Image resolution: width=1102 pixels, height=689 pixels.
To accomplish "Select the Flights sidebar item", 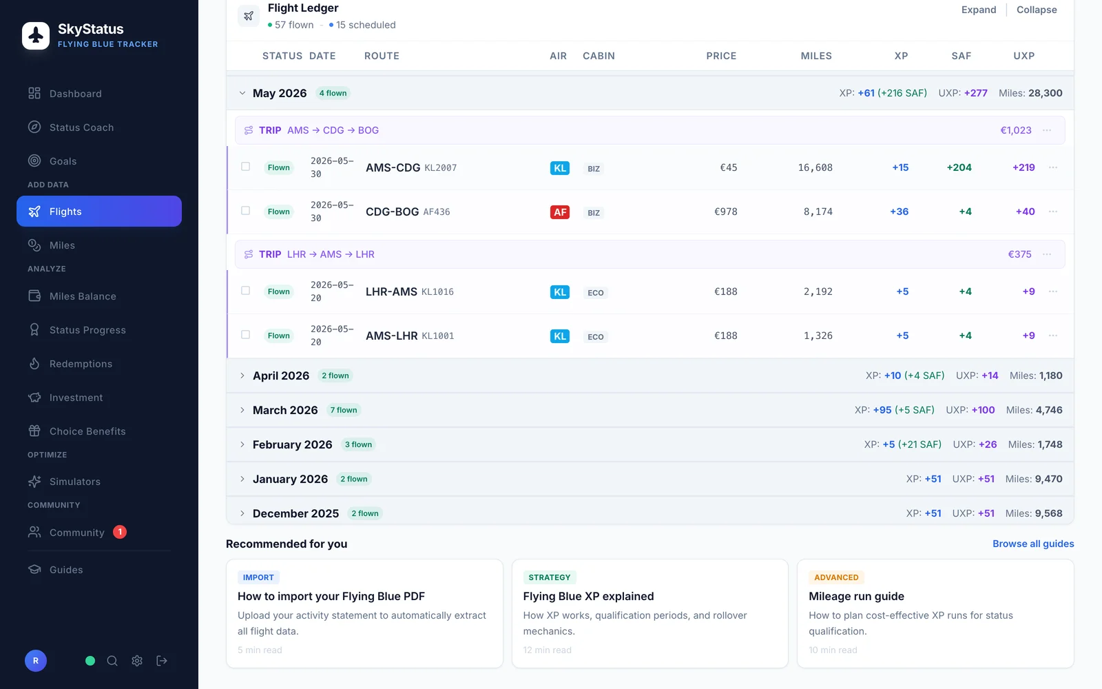I will click(99, 212).
